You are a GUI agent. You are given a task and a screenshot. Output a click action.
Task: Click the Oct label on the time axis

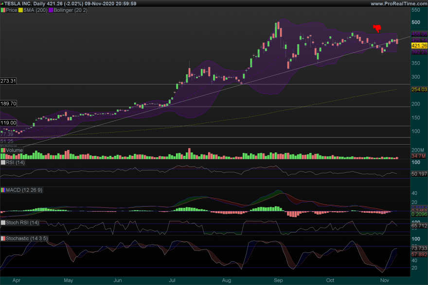[x=330, y=280]
